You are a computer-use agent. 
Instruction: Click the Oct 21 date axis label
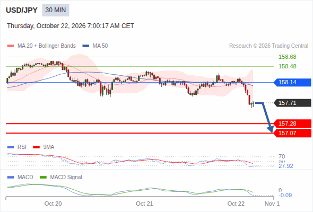coord(144,204)
